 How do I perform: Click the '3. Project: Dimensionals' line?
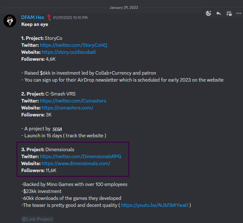click(48, 150)
